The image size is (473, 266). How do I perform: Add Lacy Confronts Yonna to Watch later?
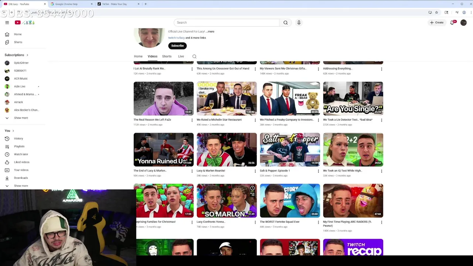coord(252,188)
